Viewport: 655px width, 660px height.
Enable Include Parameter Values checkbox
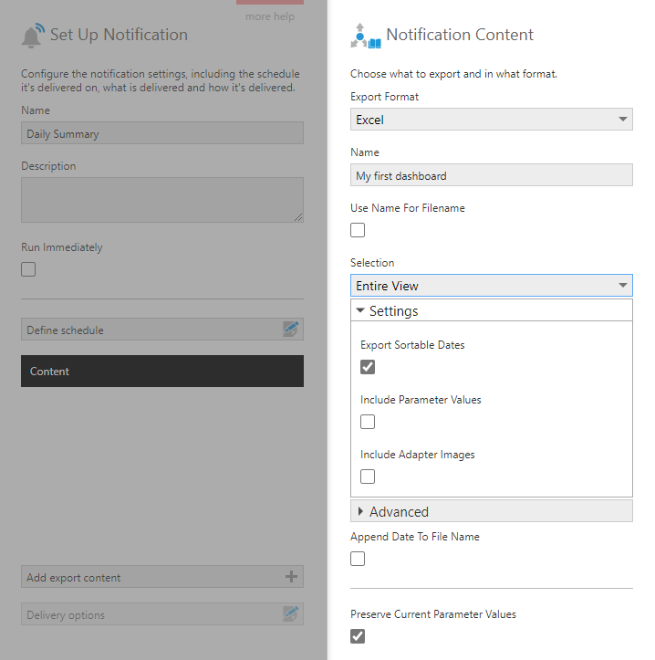click(x=368, y=422)
